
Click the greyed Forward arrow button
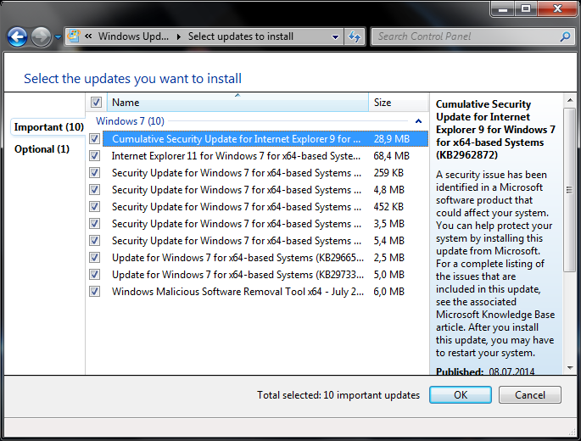click(x=41, y=36)
